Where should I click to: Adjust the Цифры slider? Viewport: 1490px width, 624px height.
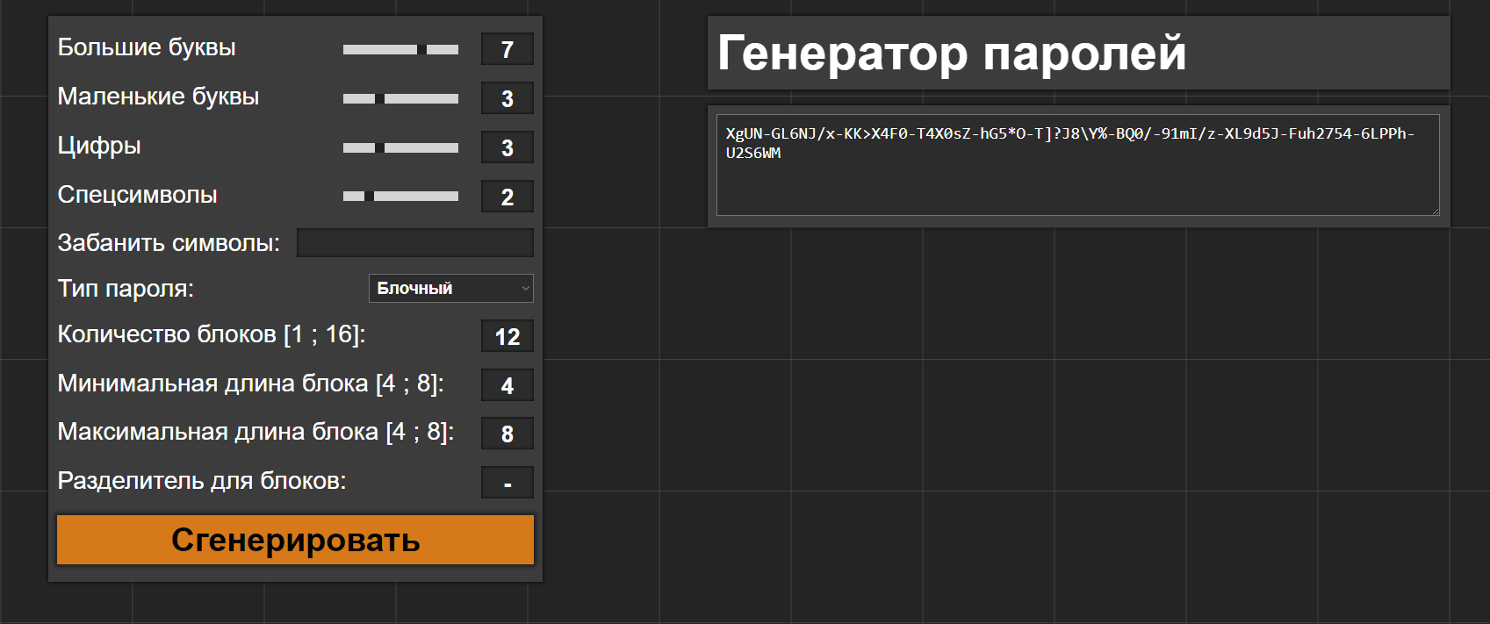(x=400, y=148)
